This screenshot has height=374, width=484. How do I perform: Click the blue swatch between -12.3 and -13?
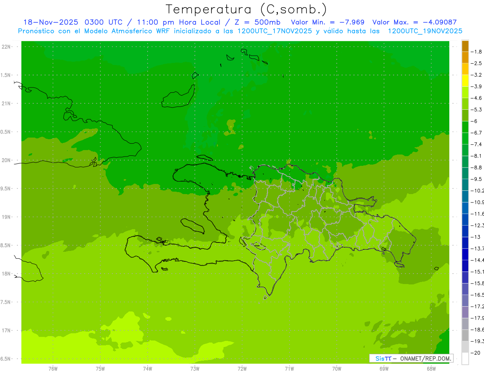tap(465, 231)
